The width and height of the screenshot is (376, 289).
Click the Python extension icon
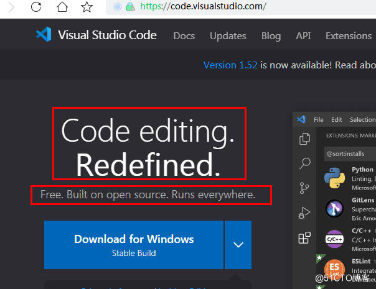tap(334, 178)
